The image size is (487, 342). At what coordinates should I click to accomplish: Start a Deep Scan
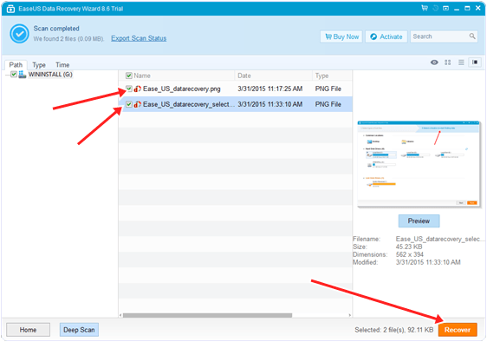[79, 330]
